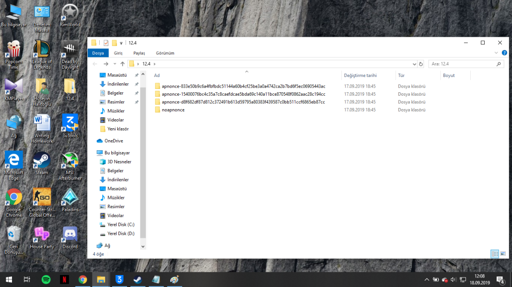Open Yerel Disk (C:) in sidebar

120,224
